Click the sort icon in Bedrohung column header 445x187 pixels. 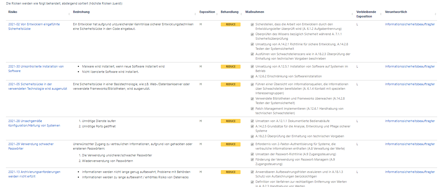click(x=195, y=14)
